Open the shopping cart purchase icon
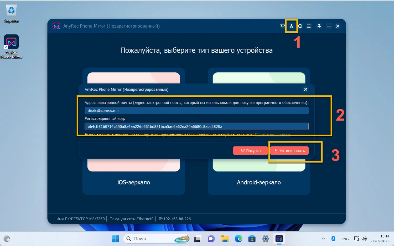The image size is (394, 246). (283, 26)
